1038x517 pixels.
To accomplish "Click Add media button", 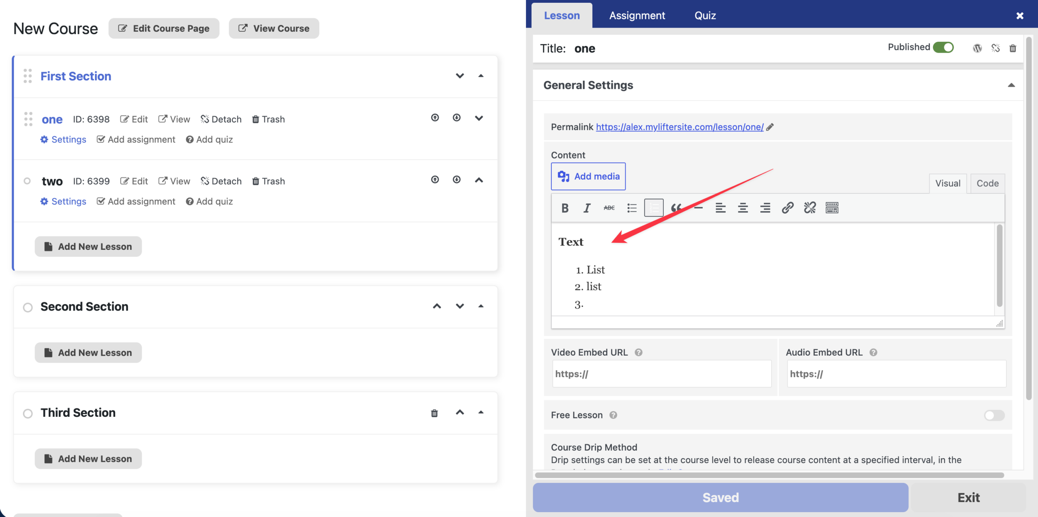I will point(588,176).
